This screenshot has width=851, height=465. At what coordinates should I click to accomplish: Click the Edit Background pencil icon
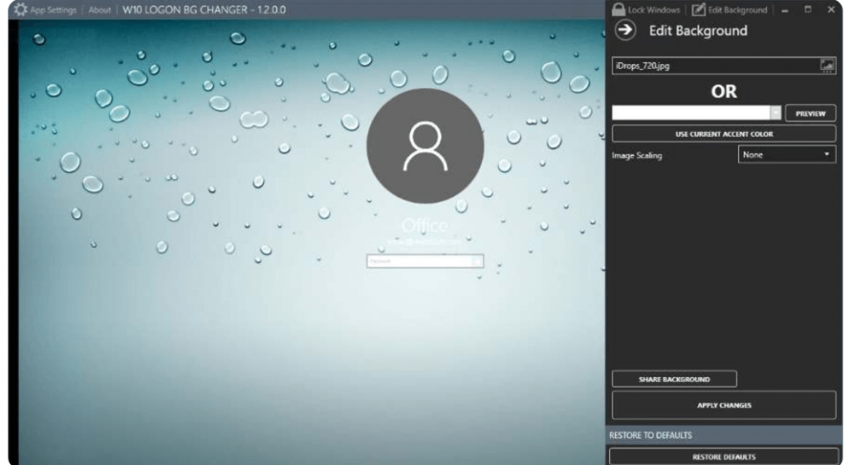point(699,10)
